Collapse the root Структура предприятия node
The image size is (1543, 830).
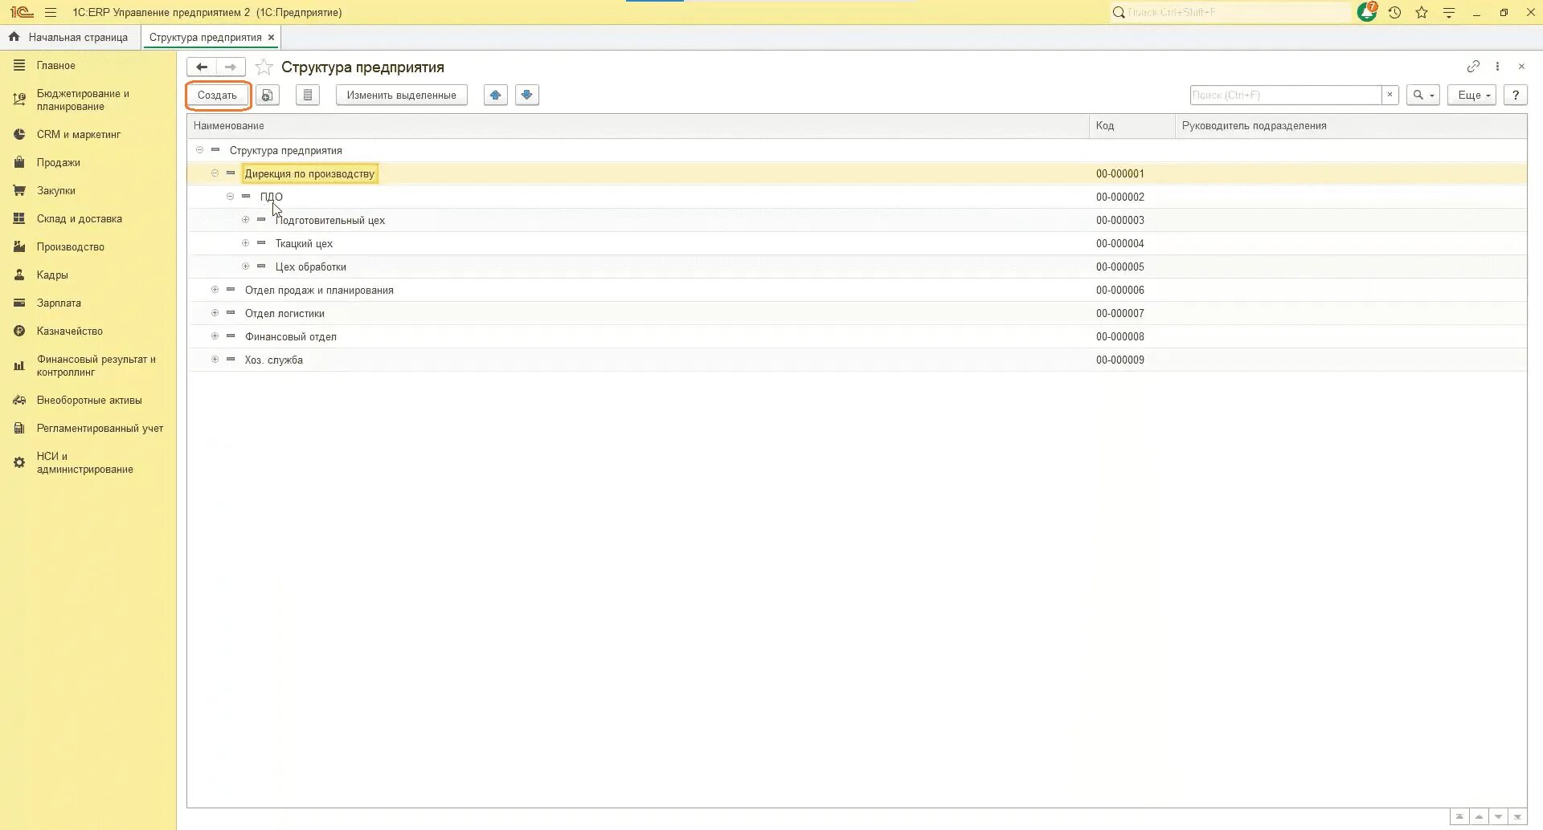(x=199, y=150)
